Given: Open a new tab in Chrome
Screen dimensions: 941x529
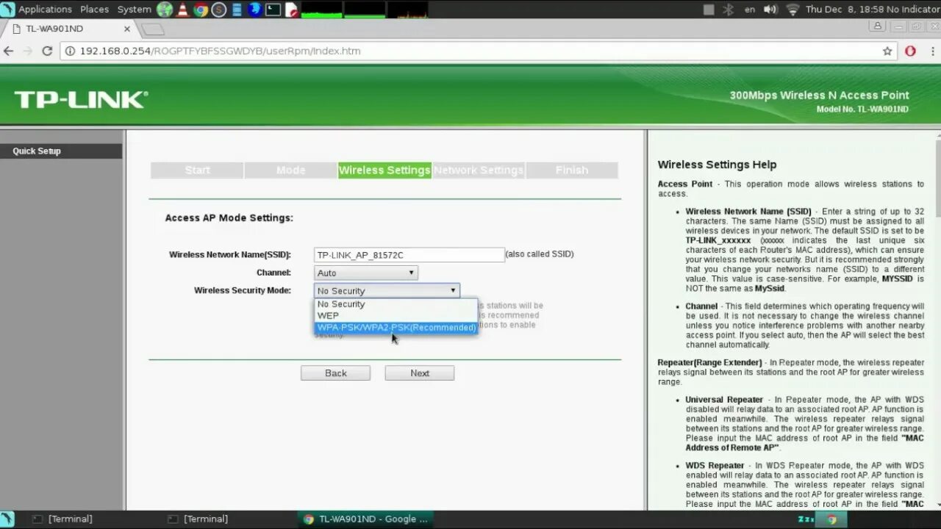Looking at the screenshot, I should pos(153,29).
